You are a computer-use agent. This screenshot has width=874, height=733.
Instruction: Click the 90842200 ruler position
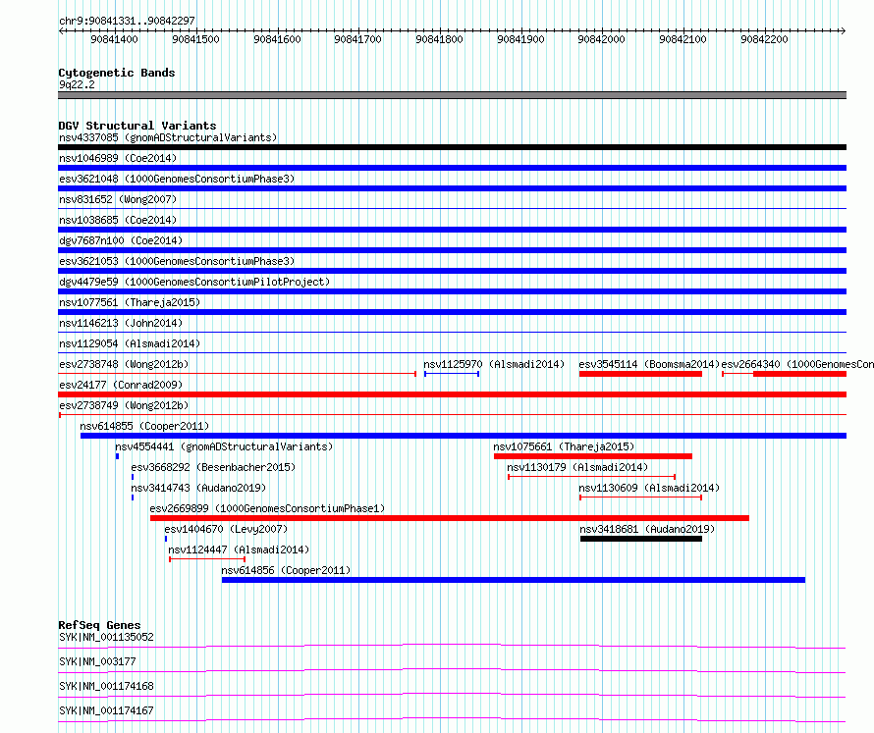click(x=764, y=39)
